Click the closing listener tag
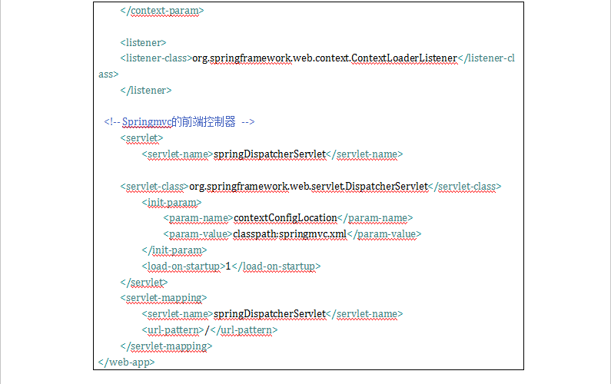This screenshot has width=611, height=384. (x=146, y=91)
